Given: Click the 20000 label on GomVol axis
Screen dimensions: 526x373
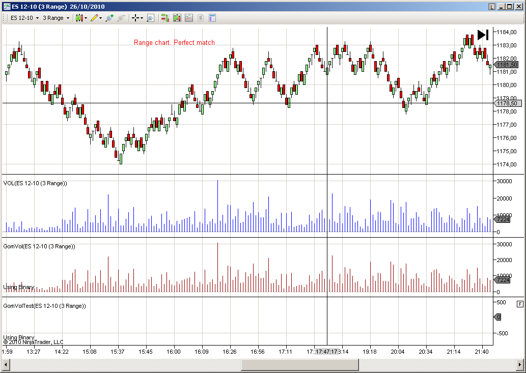Looking at the screenshot, I should (x=504, y=260).
